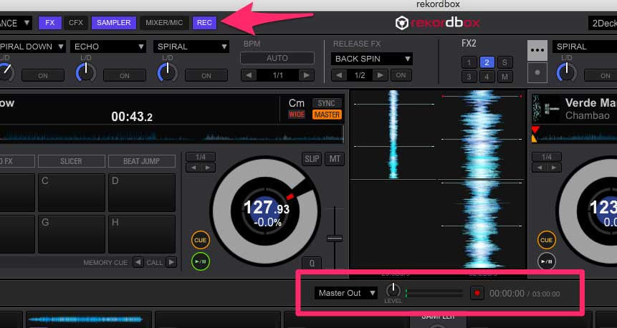Halve right deck loop beat under 1/4

539,168
